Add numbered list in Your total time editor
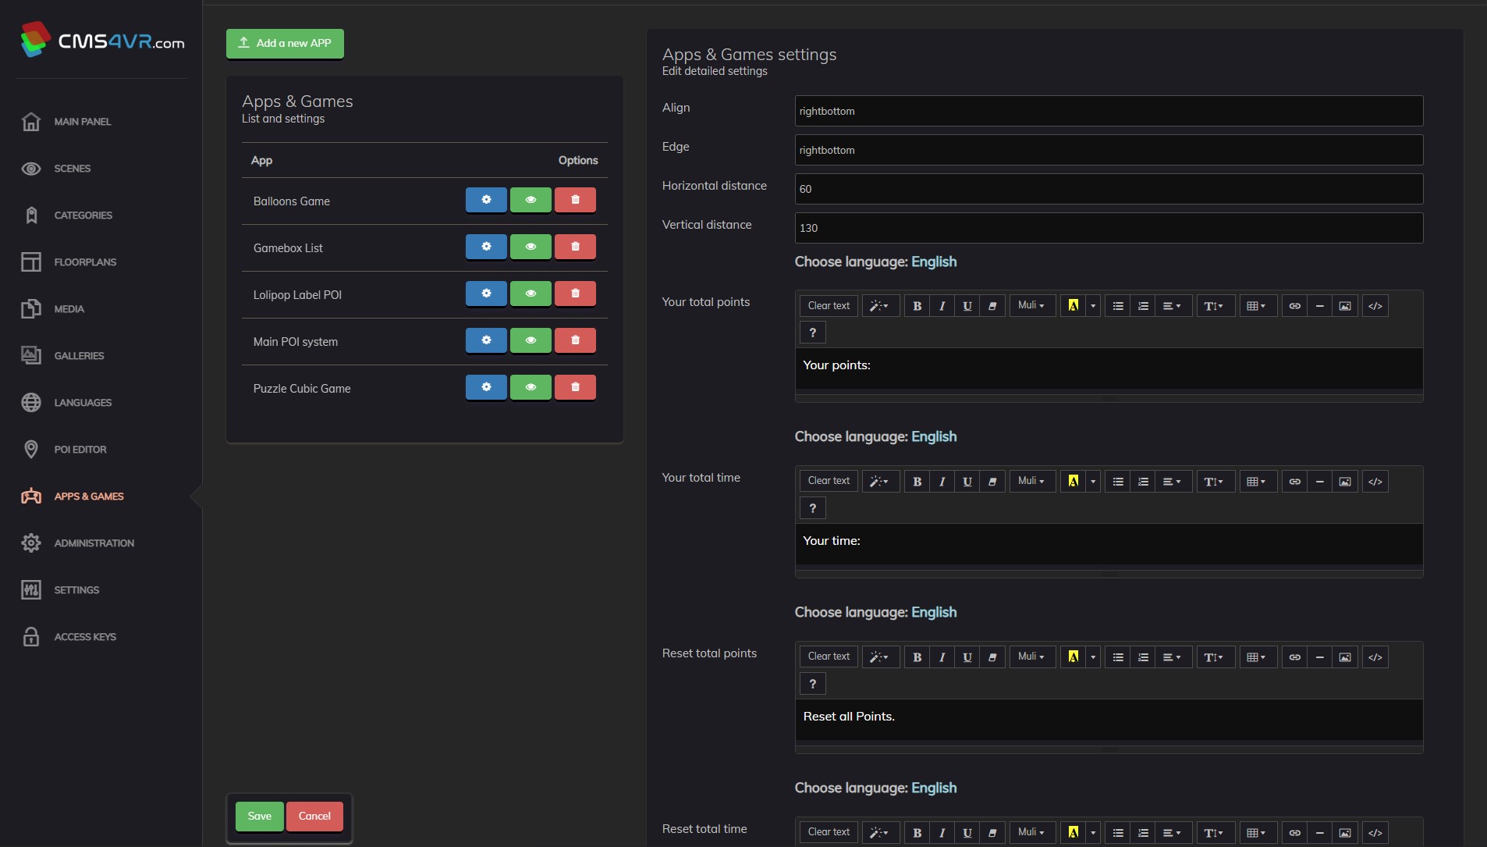 (1143, 482)
